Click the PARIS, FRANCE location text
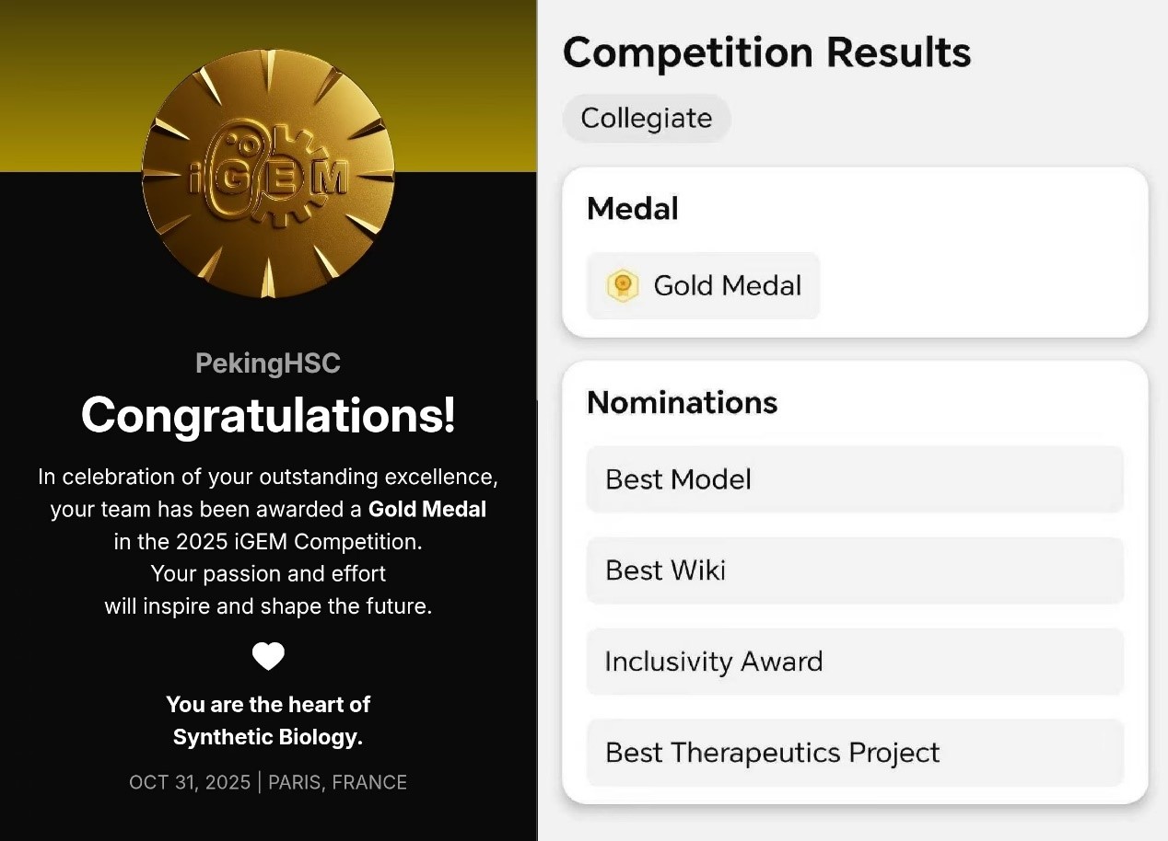 tap(338, 782)
